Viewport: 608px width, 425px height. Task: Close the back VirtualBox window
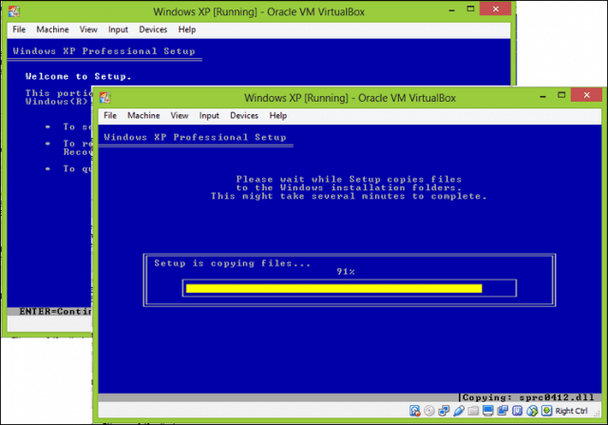[x=496, y=9]
